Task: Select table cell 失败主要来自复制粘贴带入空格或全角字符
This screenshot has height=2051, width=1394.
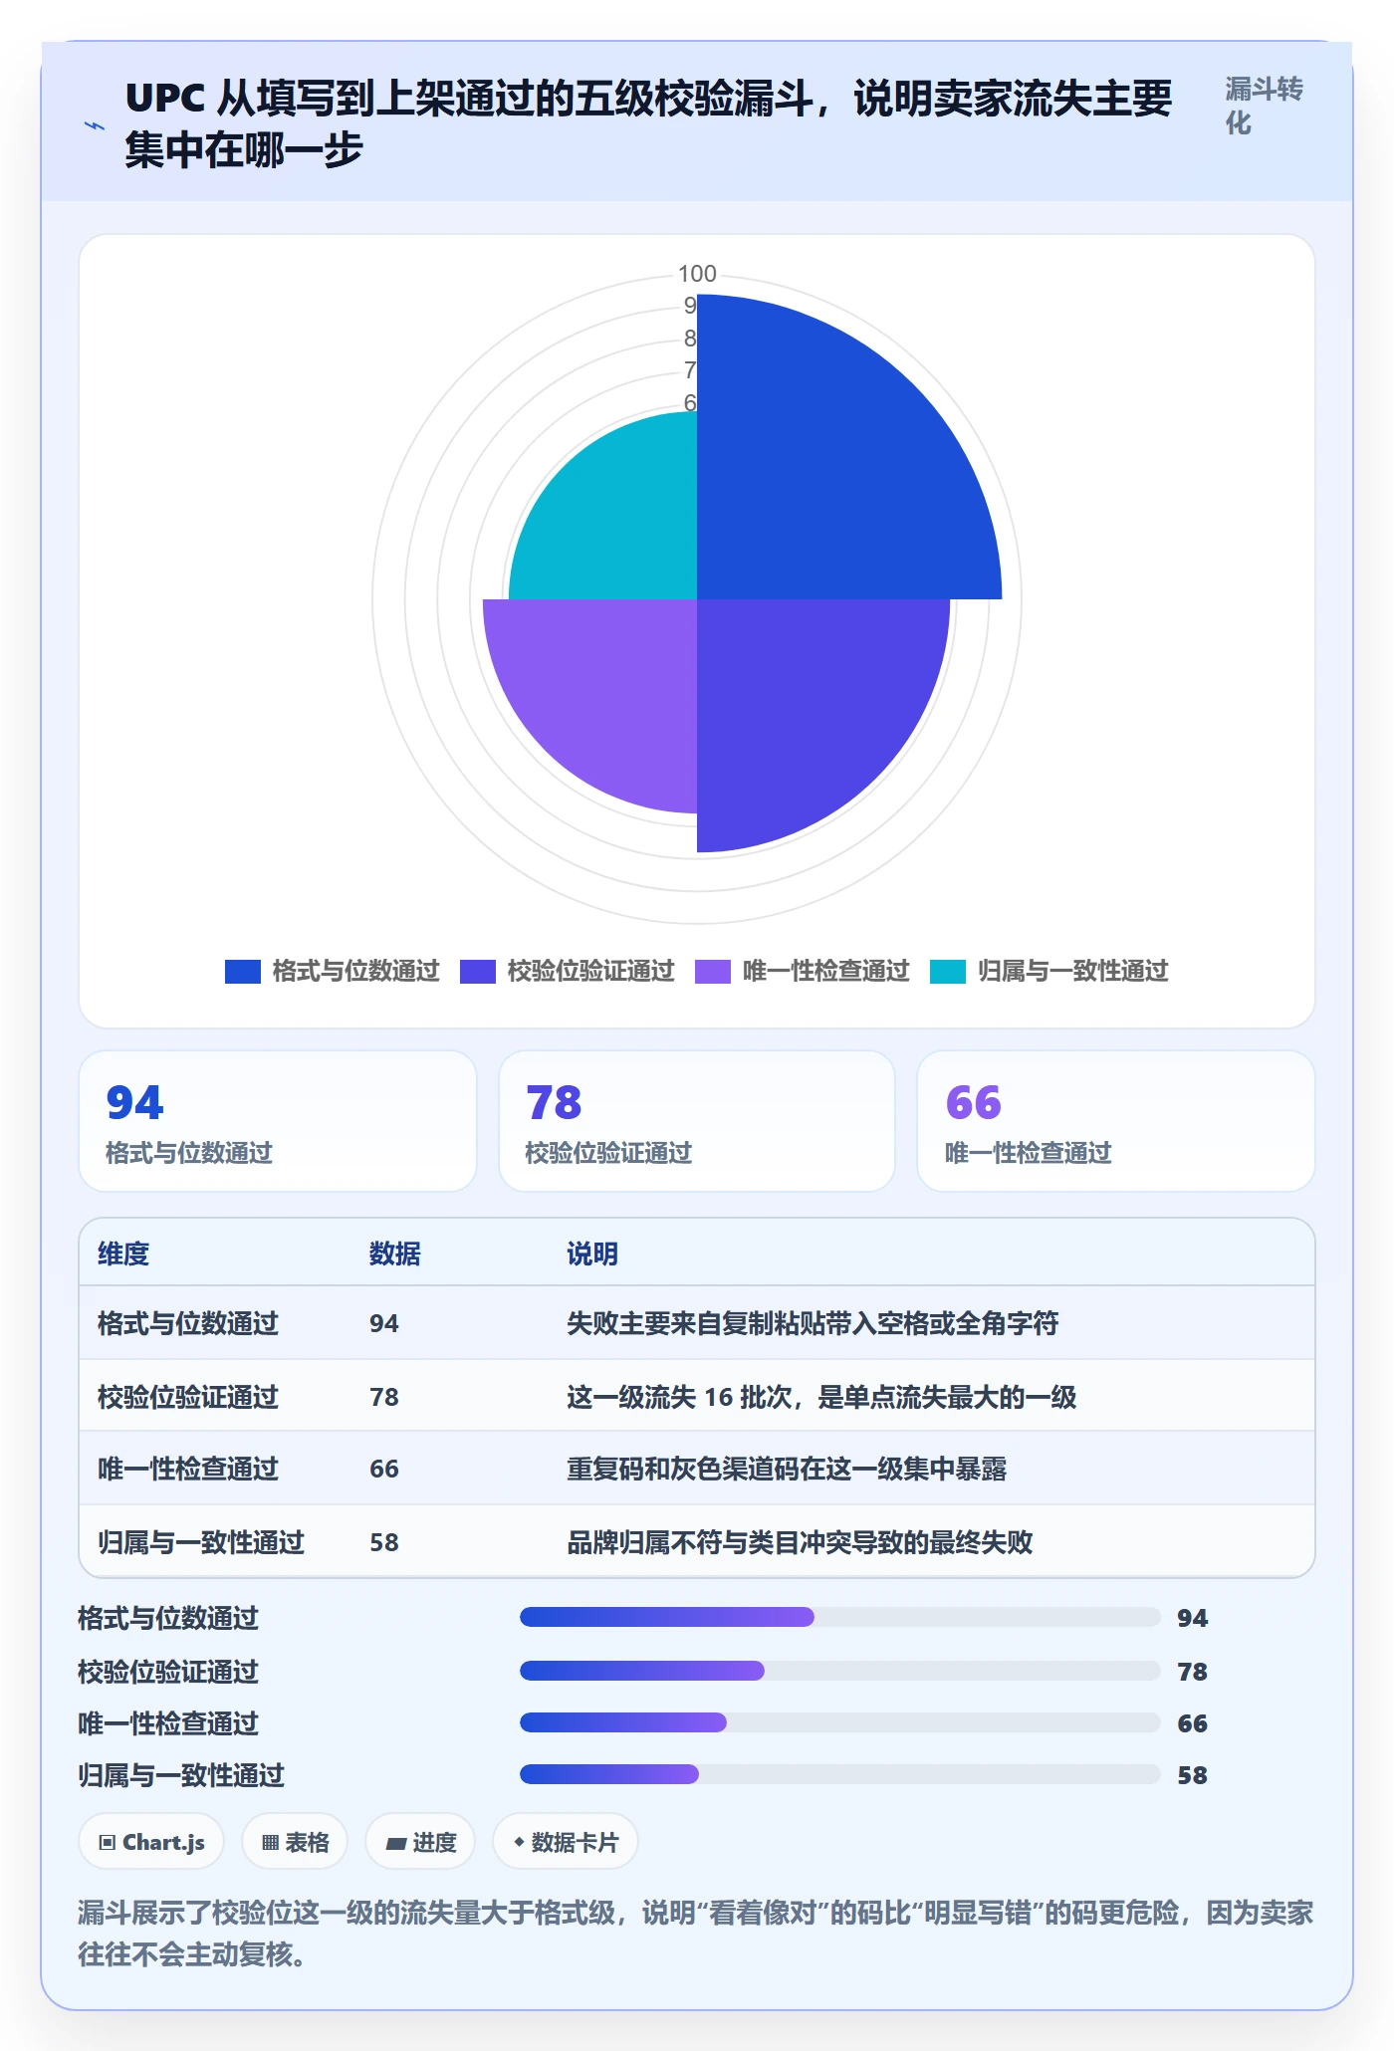Action: [813, 1323]
